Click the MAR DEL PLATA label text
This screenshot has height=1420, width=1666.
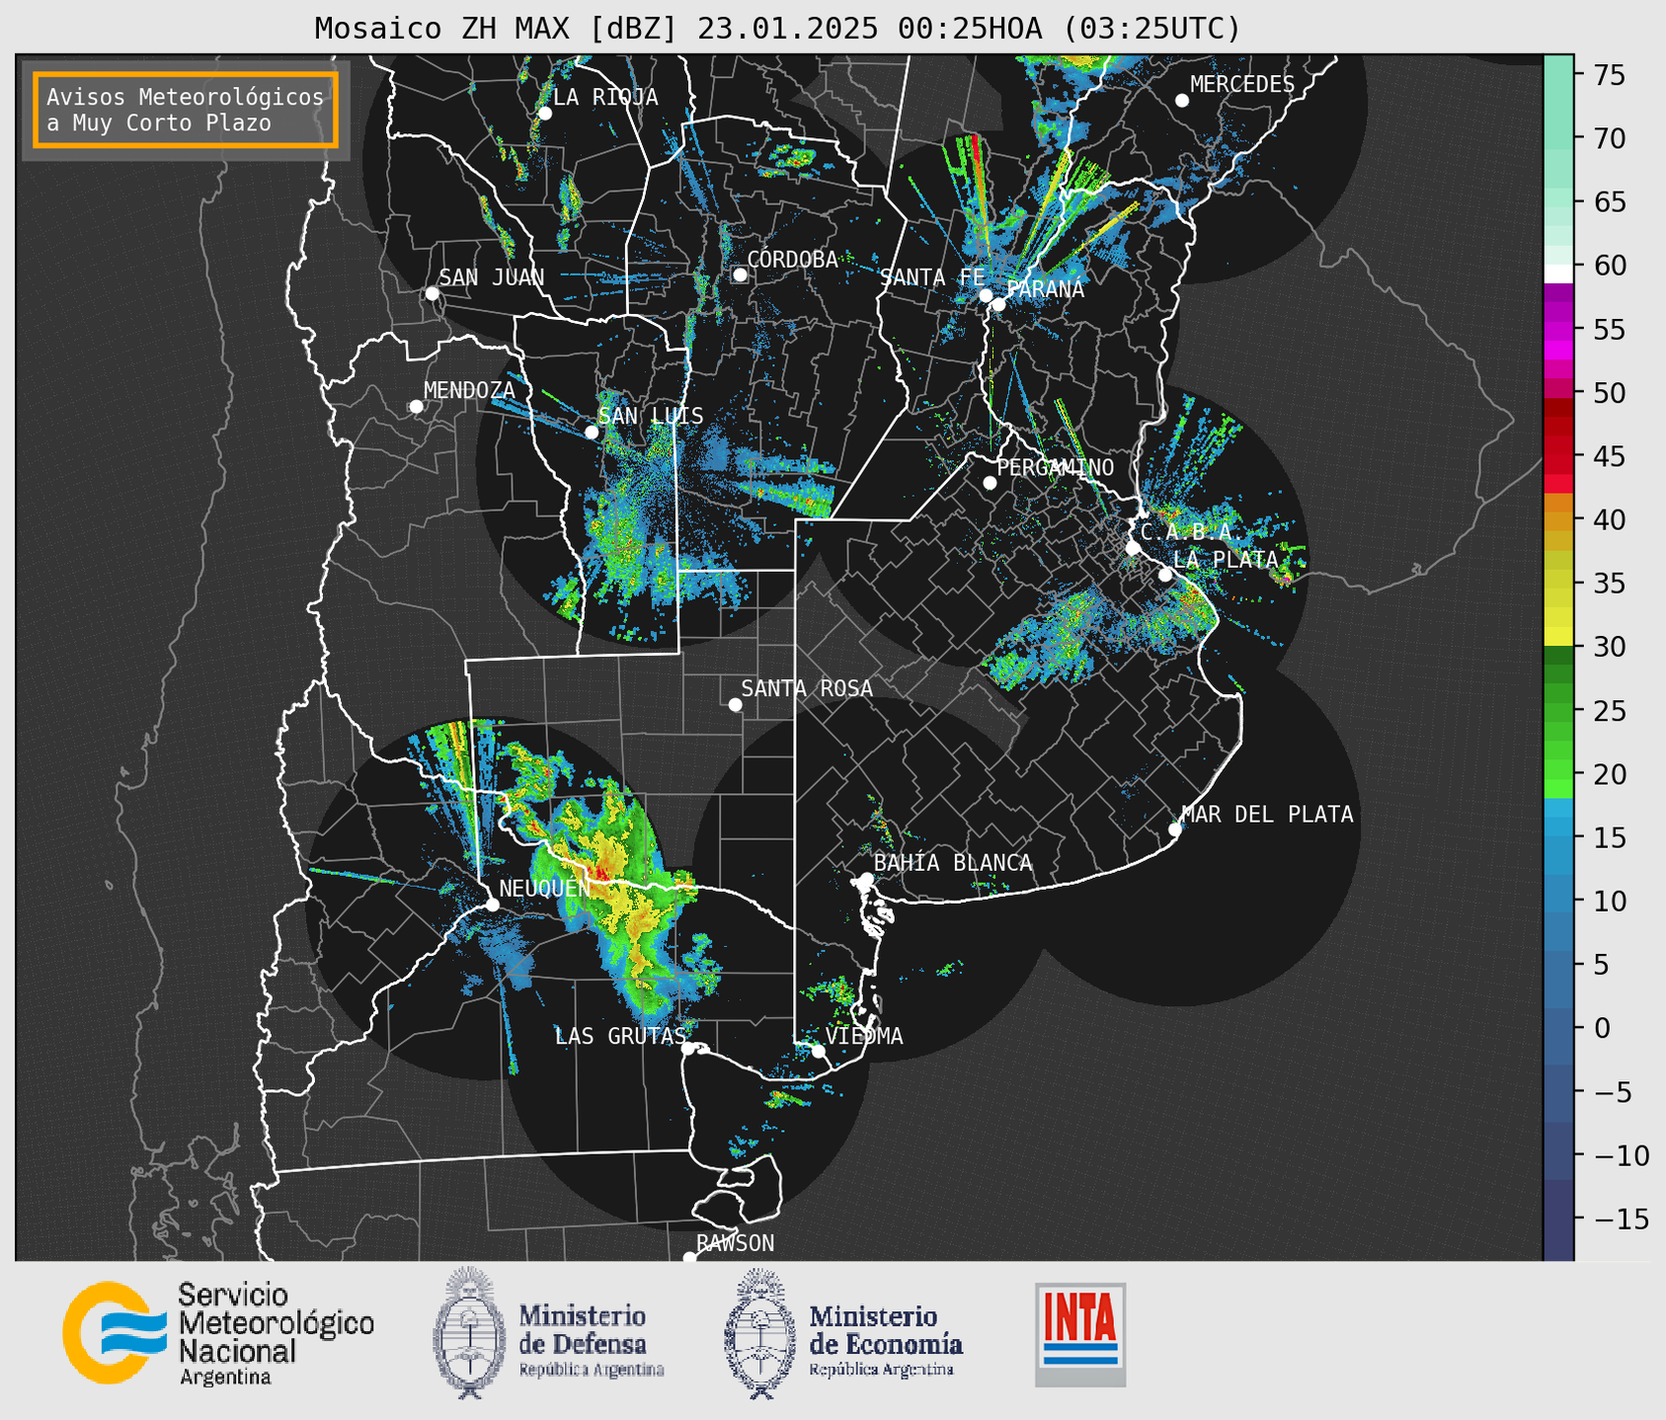click(x=1268, y=815)
